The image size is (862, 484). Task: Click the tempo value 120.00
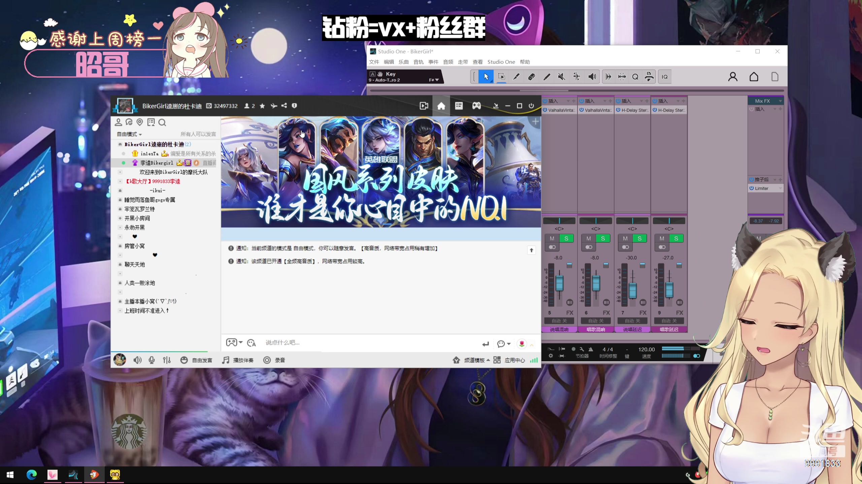click(646, 350)
